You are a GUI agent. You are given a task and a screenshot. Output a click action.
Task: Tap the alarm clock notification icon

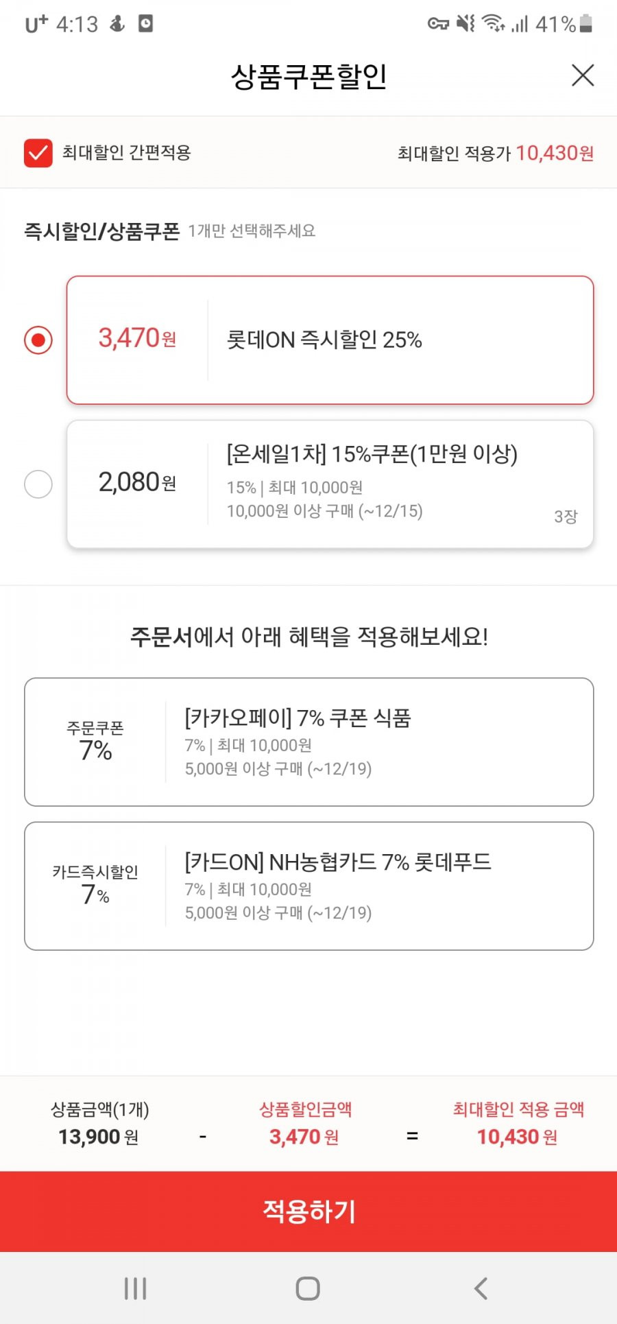(x=145, y=24)
